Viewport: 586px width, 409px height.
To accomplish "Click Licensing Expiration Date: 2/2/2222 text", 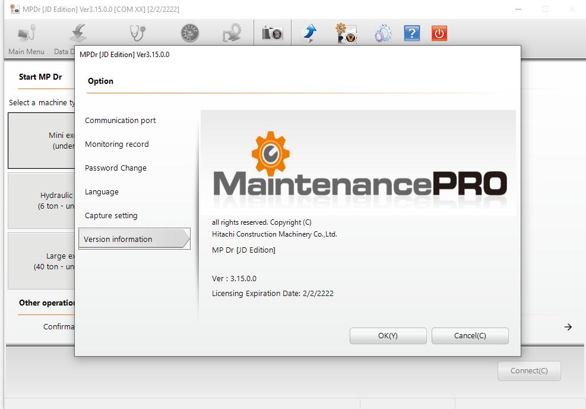I will [273, 293].
